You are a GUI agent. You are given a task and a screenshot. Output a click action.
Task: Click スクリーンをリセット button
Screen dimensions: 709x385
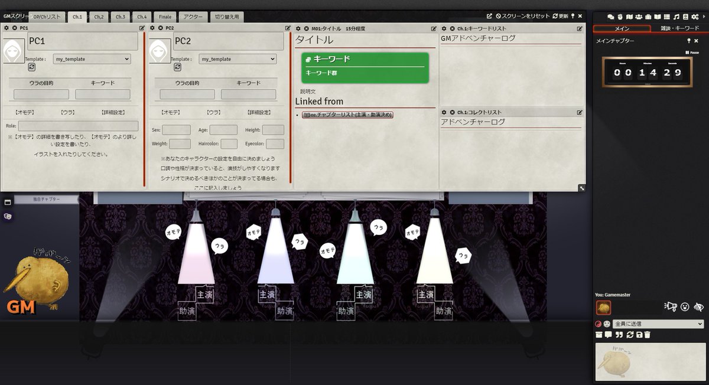[x=523, y=16]
